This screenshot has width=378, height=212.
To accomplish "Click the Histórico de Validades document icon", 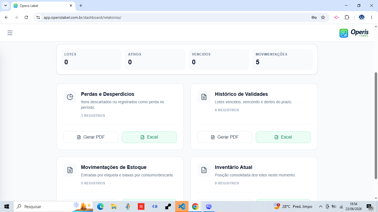I will [204, 97].
